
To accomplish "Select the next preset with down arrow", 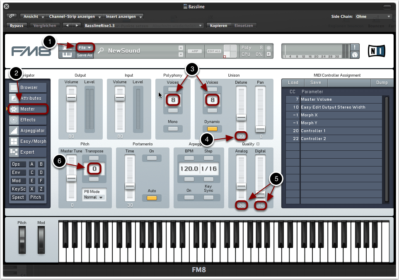I will [181, 54].
